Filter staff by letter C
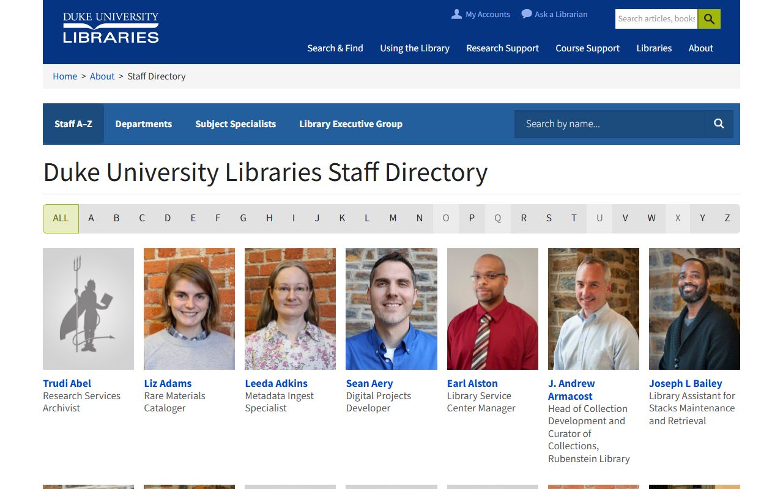 [142, 218]
